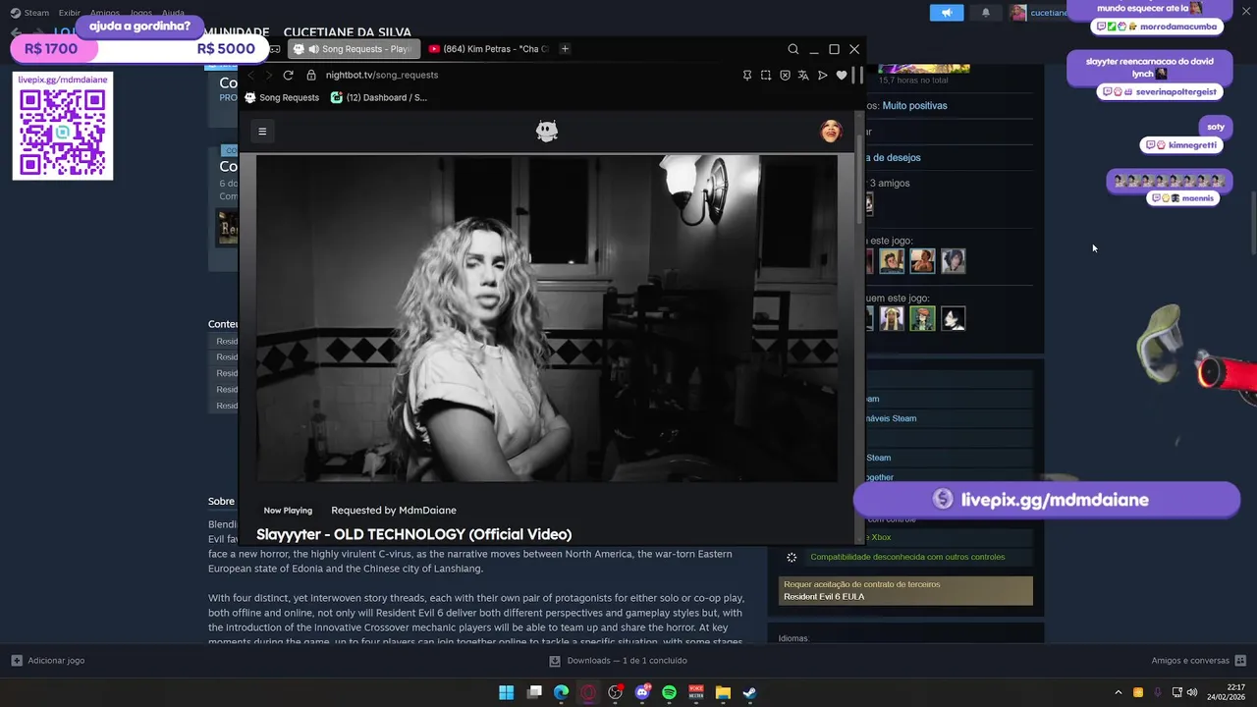Click Compatibilidade desconhecida com outros controles
Image resolution: width=1257 pixels, height=707 pixels.
(x=907, y=557)
